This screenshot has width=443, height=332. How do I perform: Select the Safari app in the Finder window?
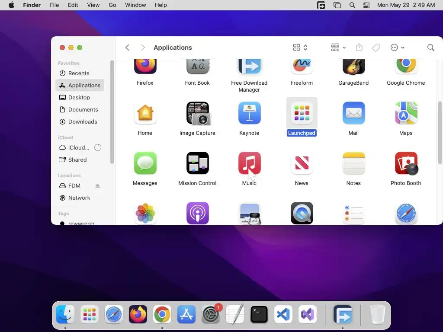[x=406, y=214]
